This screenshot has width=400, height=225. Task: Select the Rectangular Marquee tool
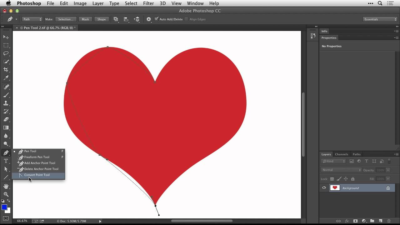pos(6,45)
